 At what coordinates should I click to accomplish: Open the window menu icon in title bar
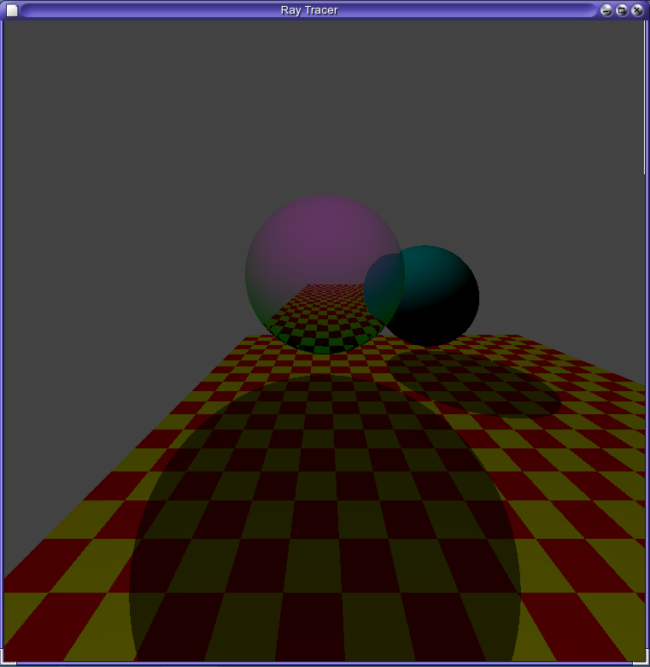click(x=12, y=10)
